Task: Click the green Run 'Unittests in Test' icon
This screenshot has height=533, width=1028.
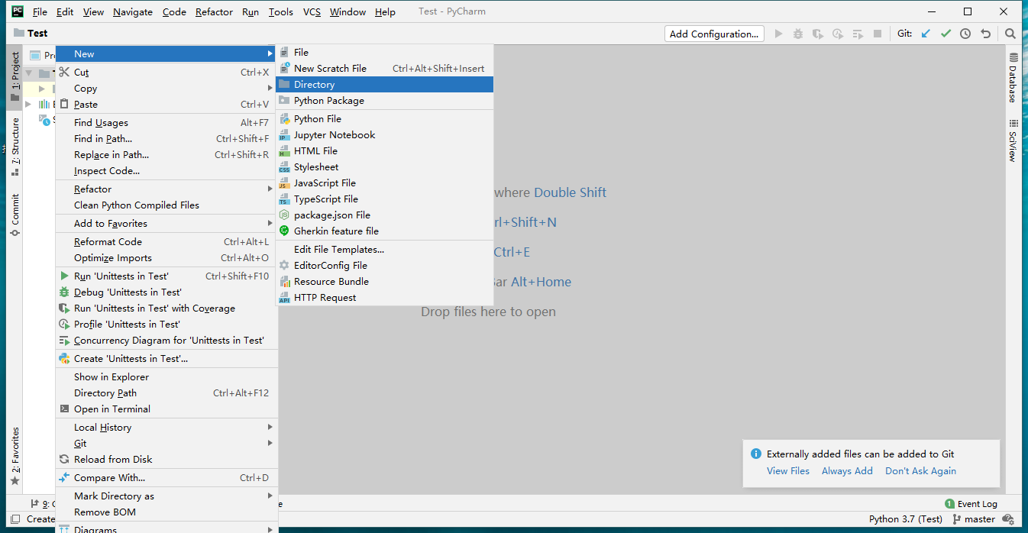Action: [x=64, y=276]
